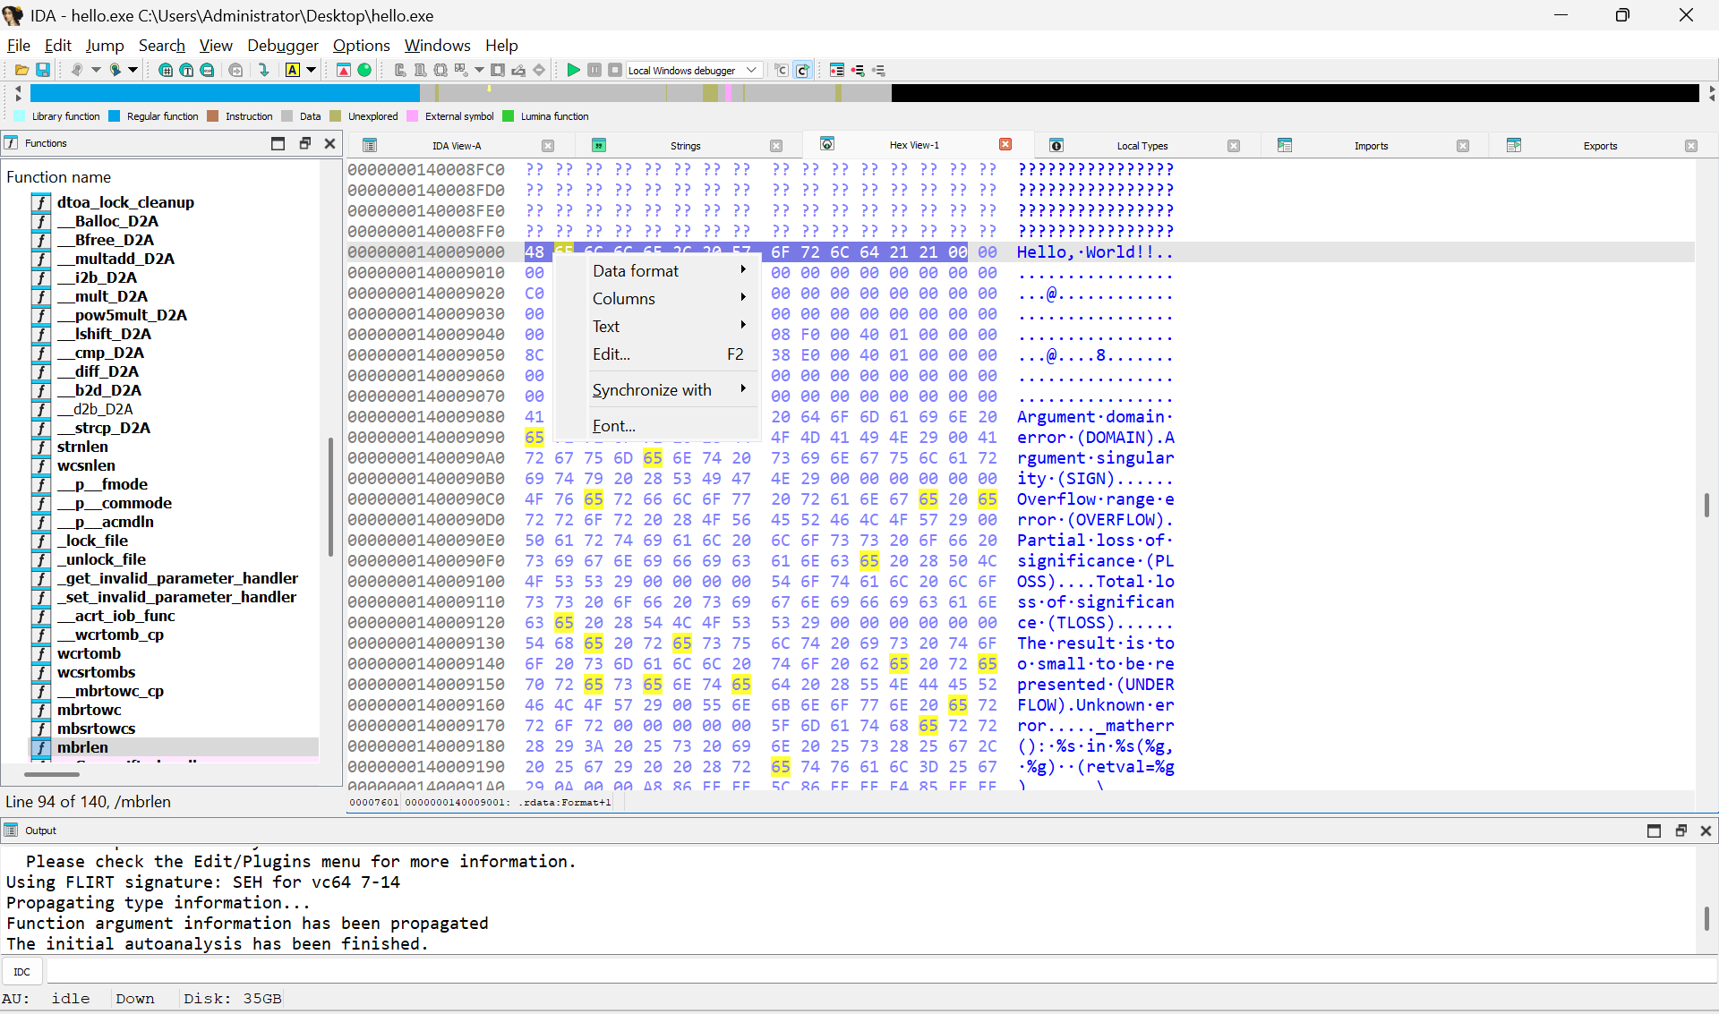Click the Open file folder icon
Image resolution: width=1719 pixels, height=1014 pixels.
(x=21, y=70)
